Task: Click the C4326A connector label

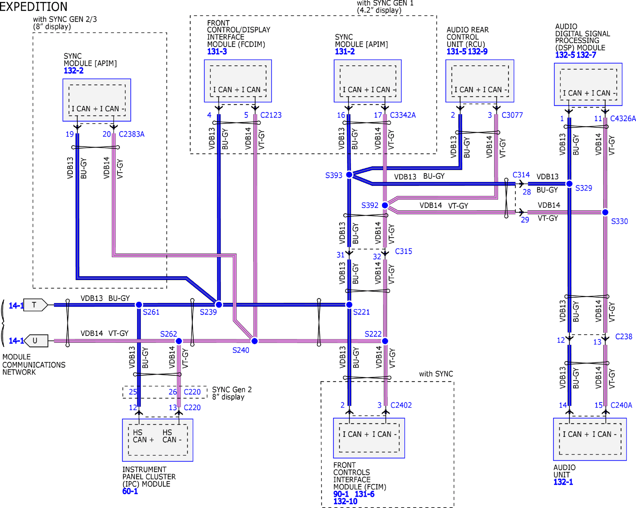Action: tap(623, 119)
